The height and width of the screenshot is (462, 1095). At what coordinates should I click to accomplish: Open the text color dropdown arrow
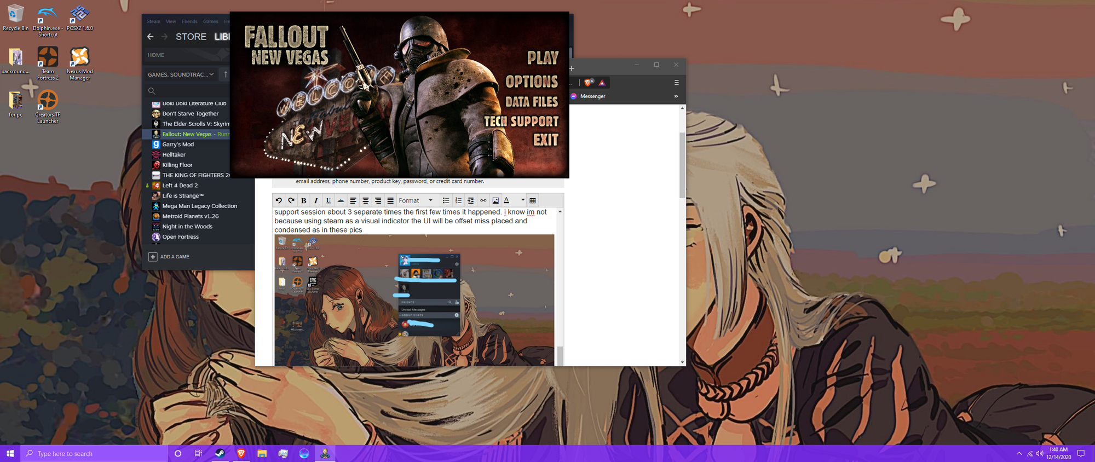tap(523, 200)
